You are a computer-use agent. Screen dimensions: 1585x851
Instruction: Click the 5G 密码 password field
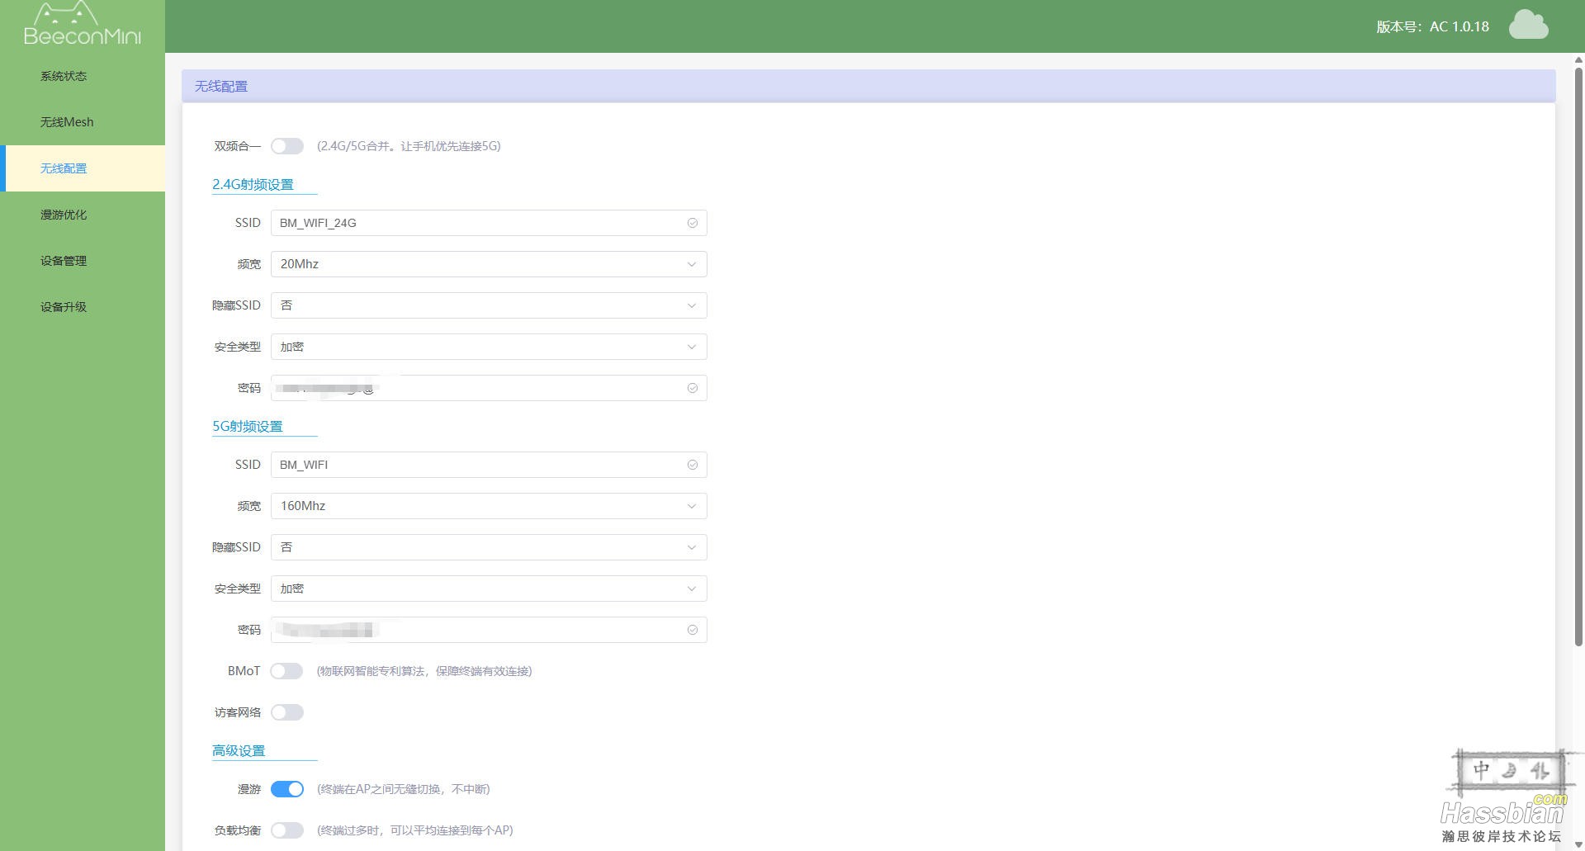[x=489, y=630]
